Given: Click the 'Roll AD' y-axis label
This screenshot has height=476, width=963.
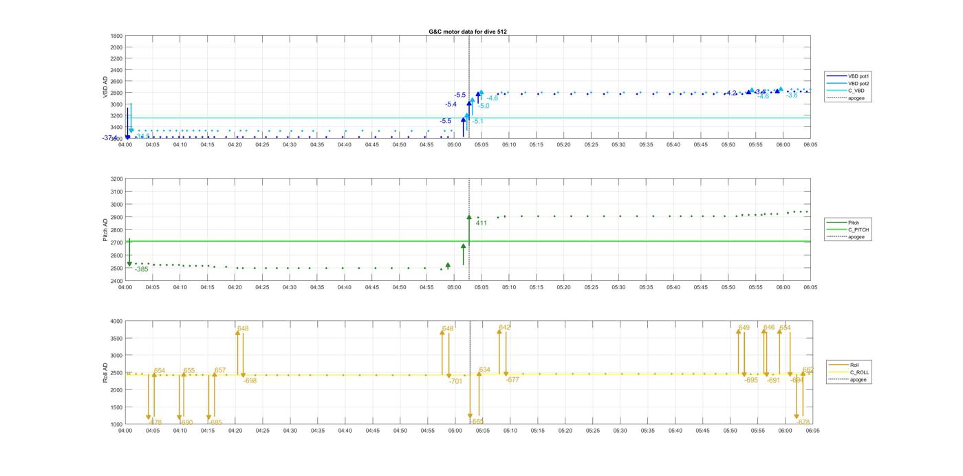Looking at the screenshot, I should pyautogui.click(x=105, y=373).
